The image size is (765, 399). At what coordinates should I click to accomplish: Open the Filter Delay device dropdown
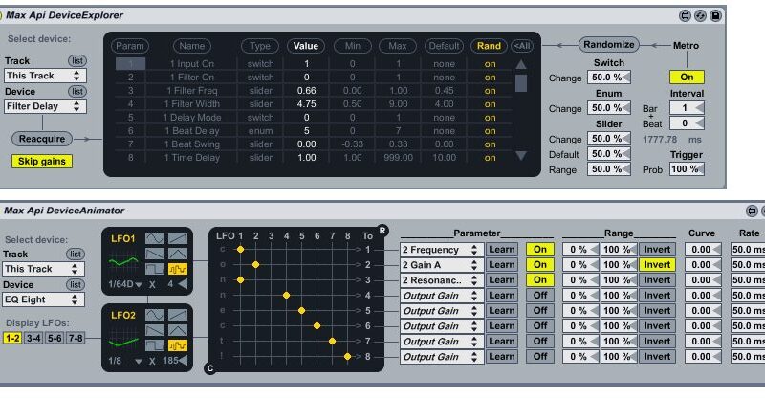click(45, 107)
